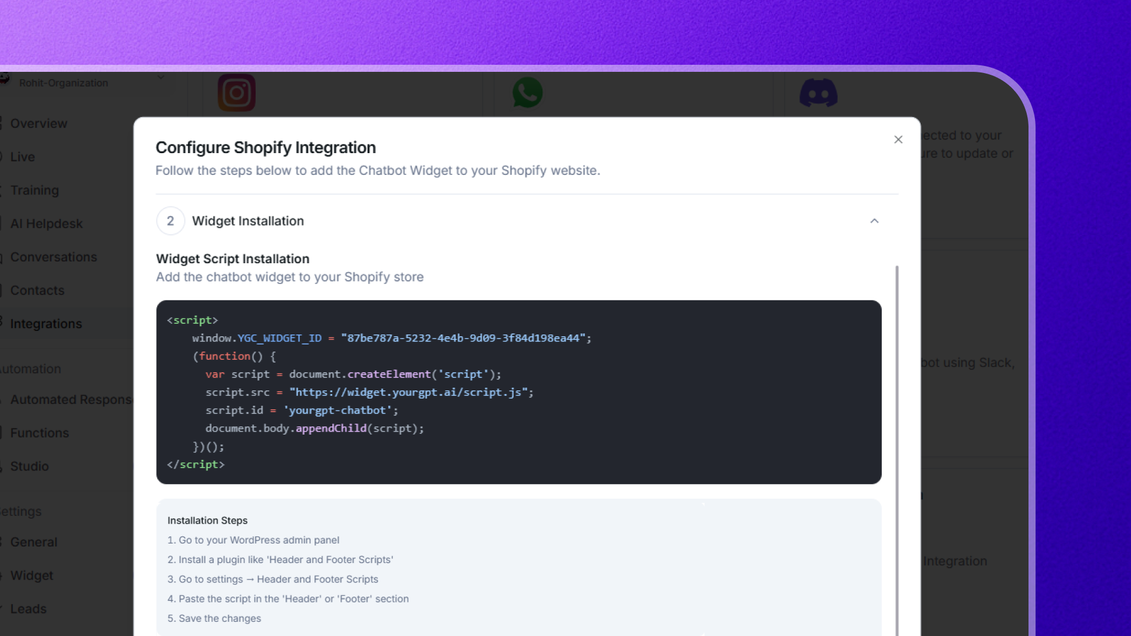Open the Discord integration icon

(819, 92)
